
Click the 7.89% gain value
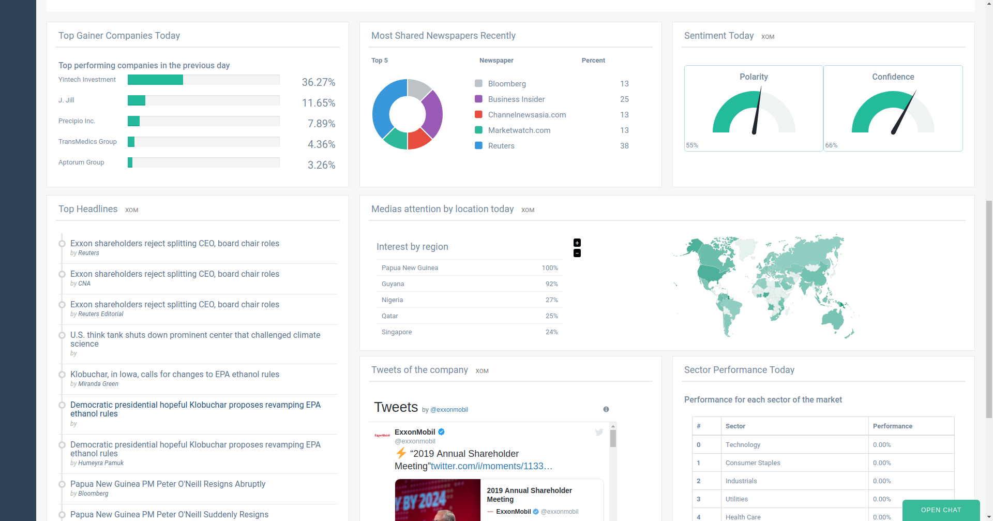322,124
